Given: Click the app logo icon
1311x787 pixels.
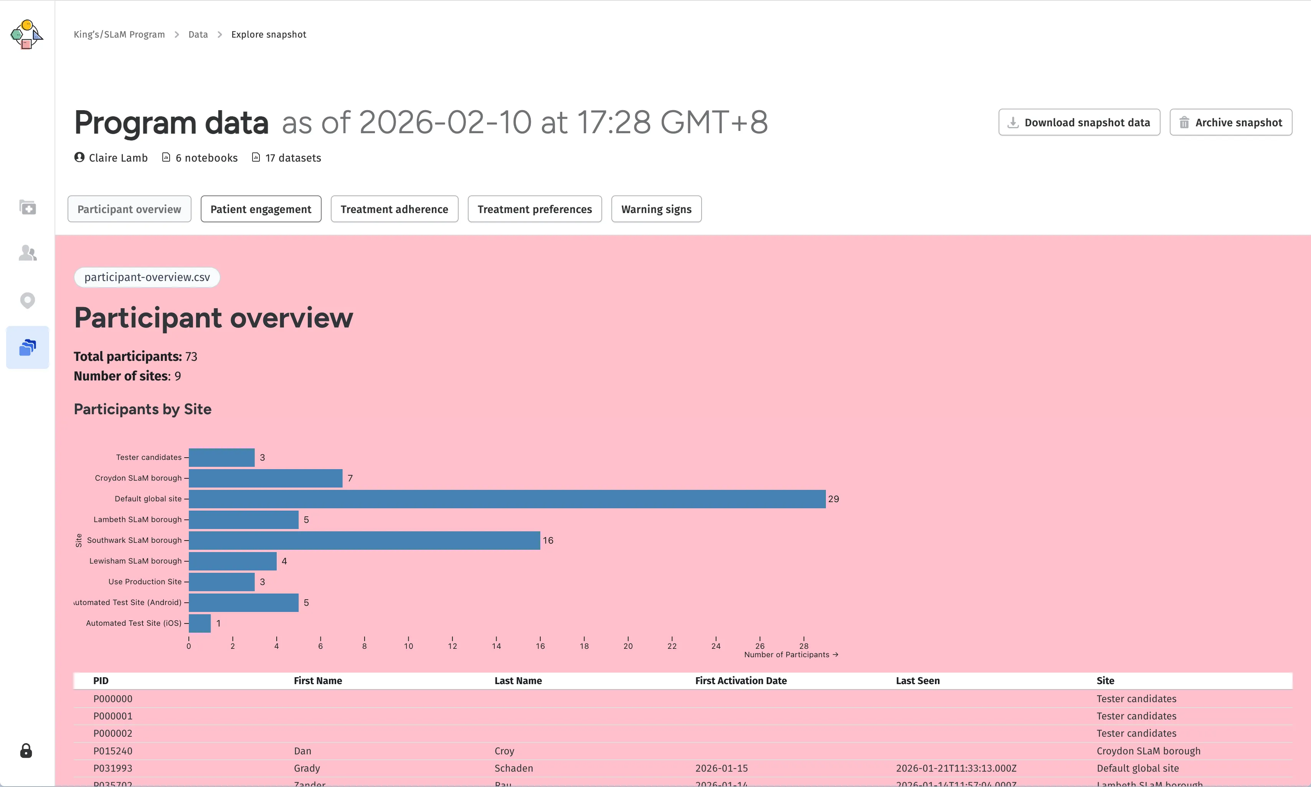Looking at the screenshot, I should point(26,35).
